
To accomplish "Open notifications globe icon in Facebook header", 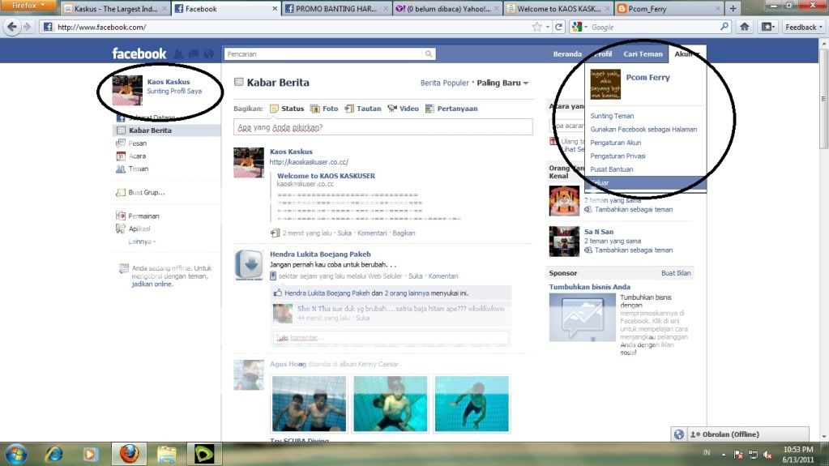I will click(x=209, y=54).
